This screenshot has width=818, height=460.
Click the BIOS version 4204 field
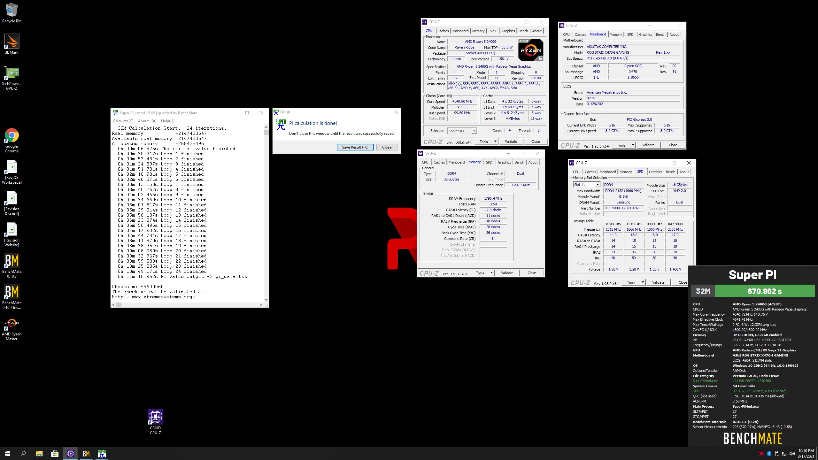tap(633, 98)
